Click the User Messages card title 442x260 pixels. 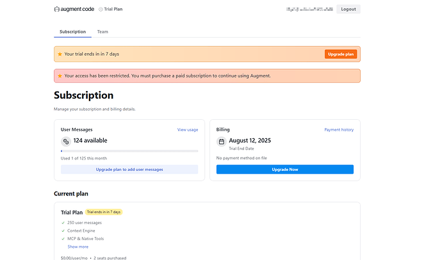coord(77,129)
